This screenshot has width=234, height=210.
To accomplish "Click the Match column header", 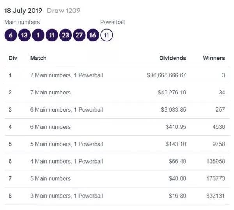I will (x=38, y=58).
